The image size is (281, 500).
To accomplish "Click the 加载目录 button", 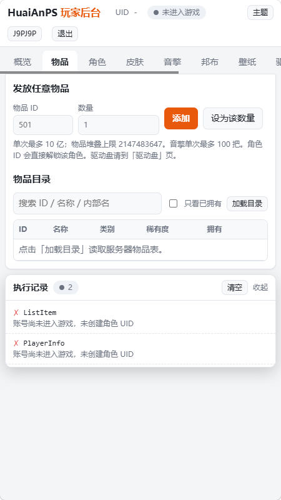I will point(247,204).
